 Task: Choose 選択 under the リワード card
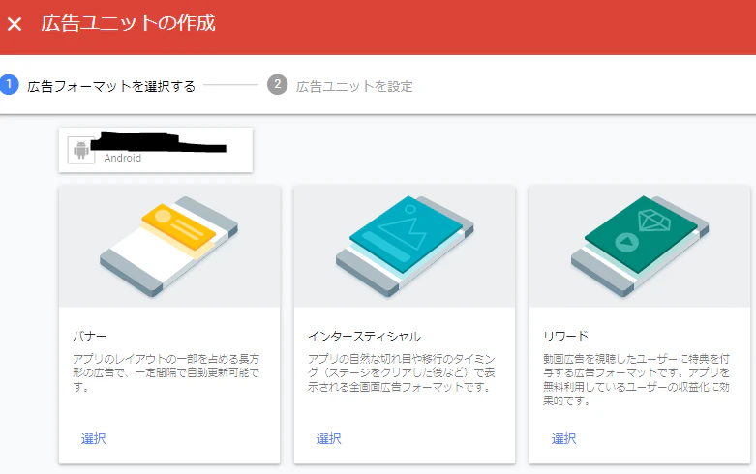[x=564, y=438]
